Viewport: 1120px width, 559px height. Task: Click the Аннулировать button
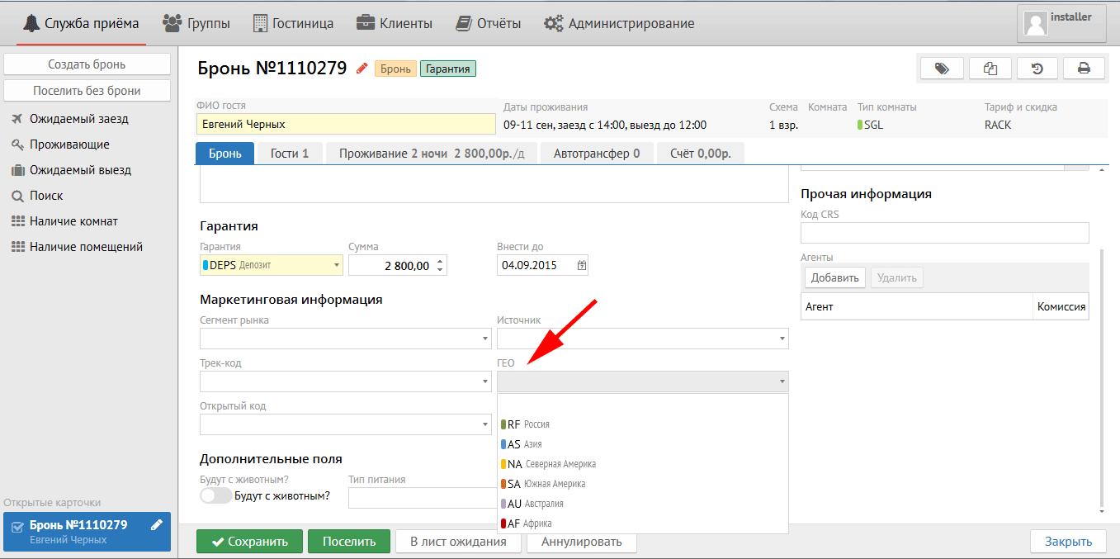coord(581,542)
